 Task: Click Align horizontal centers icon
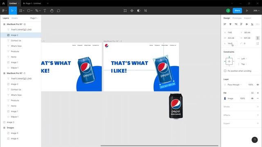click(x=230, y=24)
